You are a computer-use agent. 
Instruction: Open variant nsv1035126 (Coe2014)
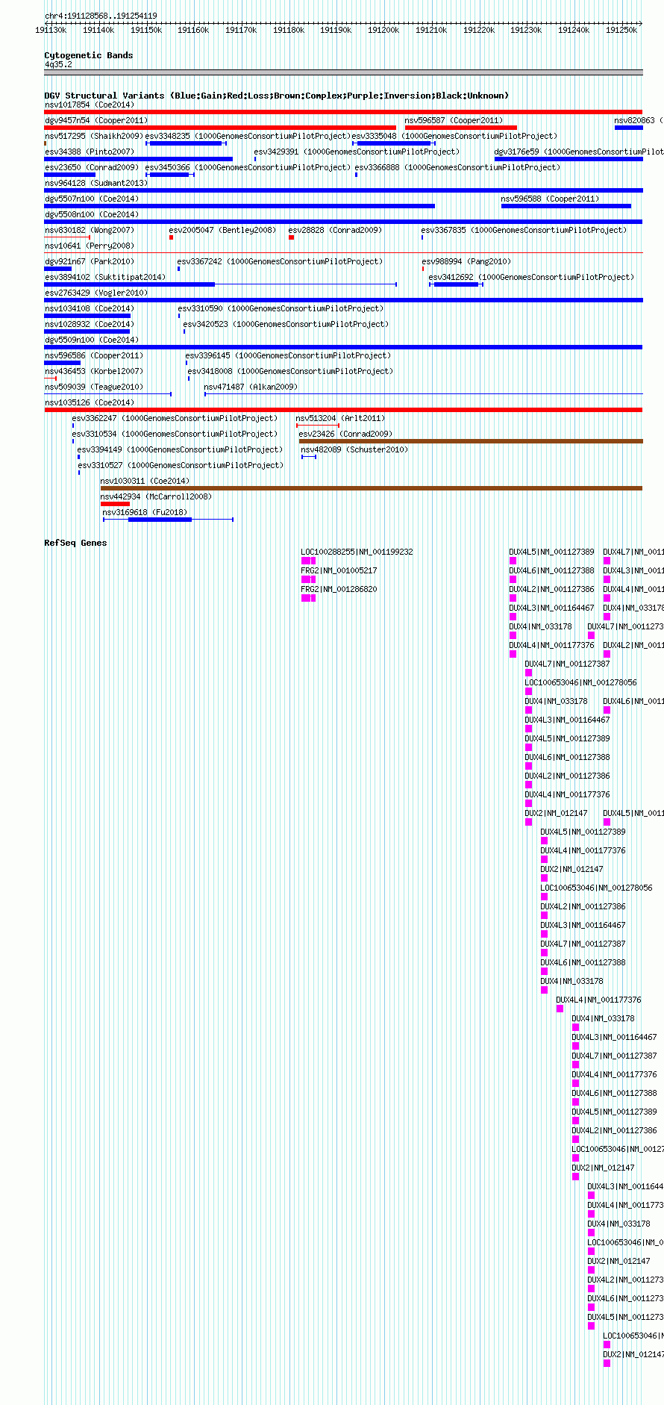pos(90,402)
